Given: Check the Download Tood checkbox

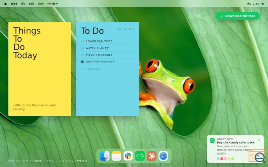Looking at the screenshot, I should pyautogui.click(x=82, y=41).
